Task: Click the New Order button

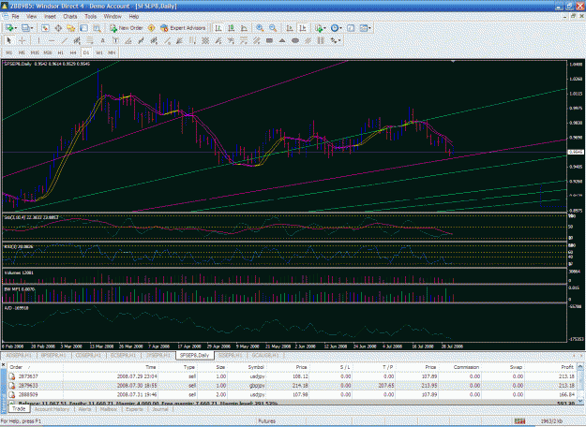Action: (x=127, y=28)
